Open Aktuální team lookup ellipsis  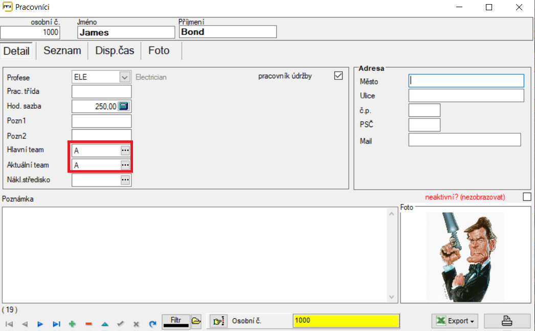pyautogui.click(x=125, y=165)
